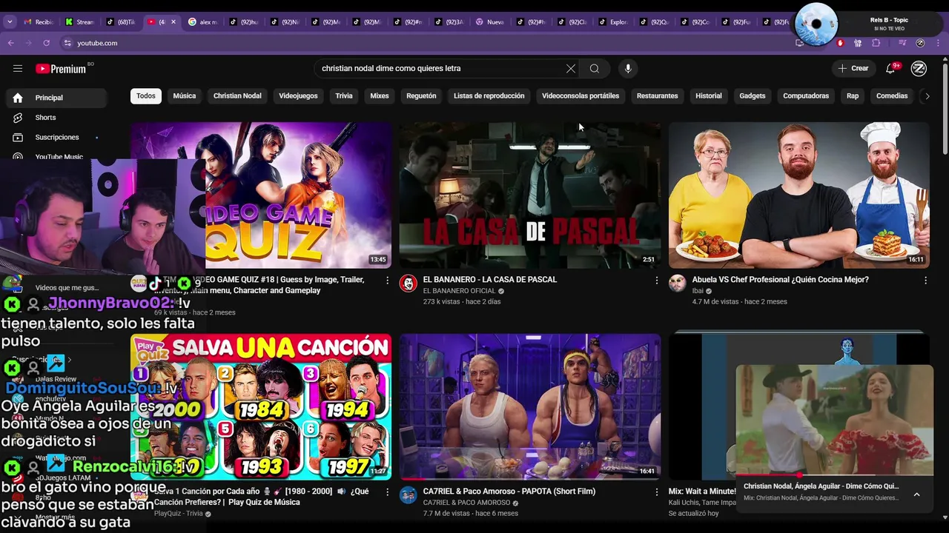Go back with the browser back arrow

(11, 43)
